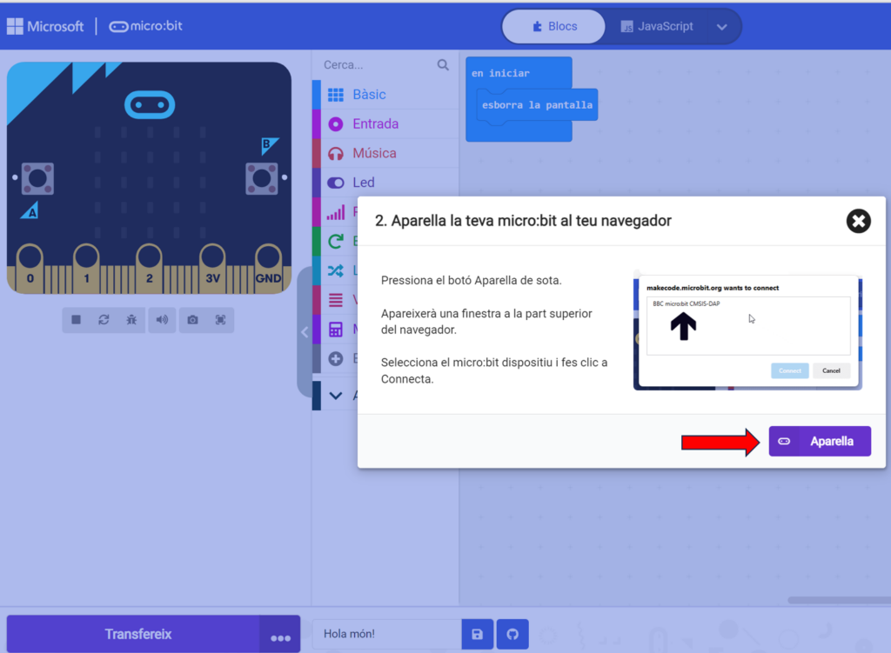Launch simulator in full screen
The image size is (891, 653).
pyautogui.click(x=220, y=320)
